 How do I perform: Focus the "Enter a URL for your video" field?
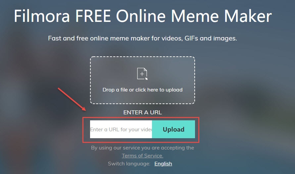(121, 129)
